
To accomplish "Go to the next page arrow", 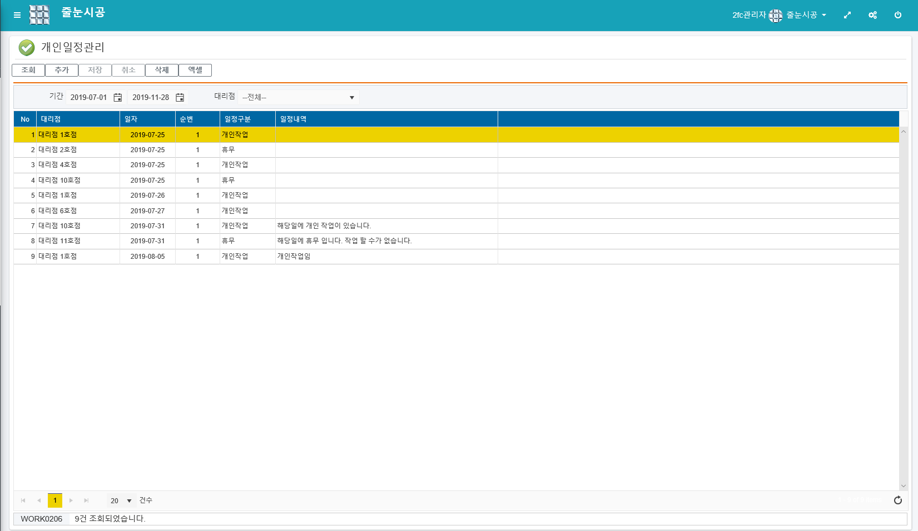I will coord(71,500).
